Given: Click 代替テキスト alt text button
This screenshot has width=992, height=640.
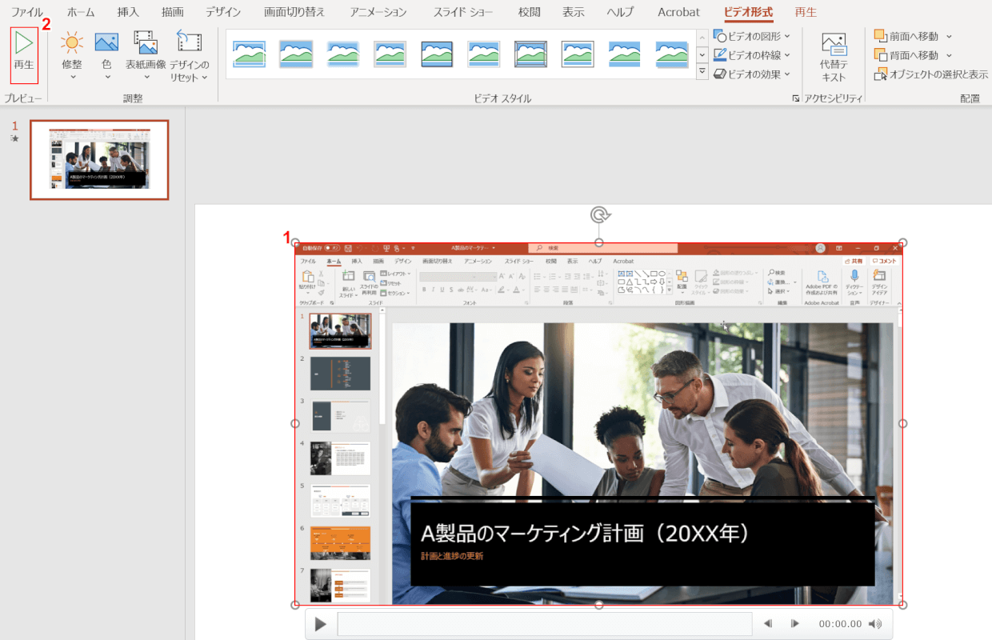Looking at the screenshot, I should (x=834, y=58).
